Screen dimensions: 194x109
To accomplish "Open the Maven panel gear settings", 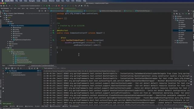I will click(x=189, y=11).
